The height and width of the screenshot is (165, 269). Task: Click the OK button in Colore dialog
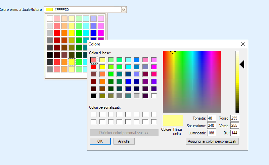point(100,141)
